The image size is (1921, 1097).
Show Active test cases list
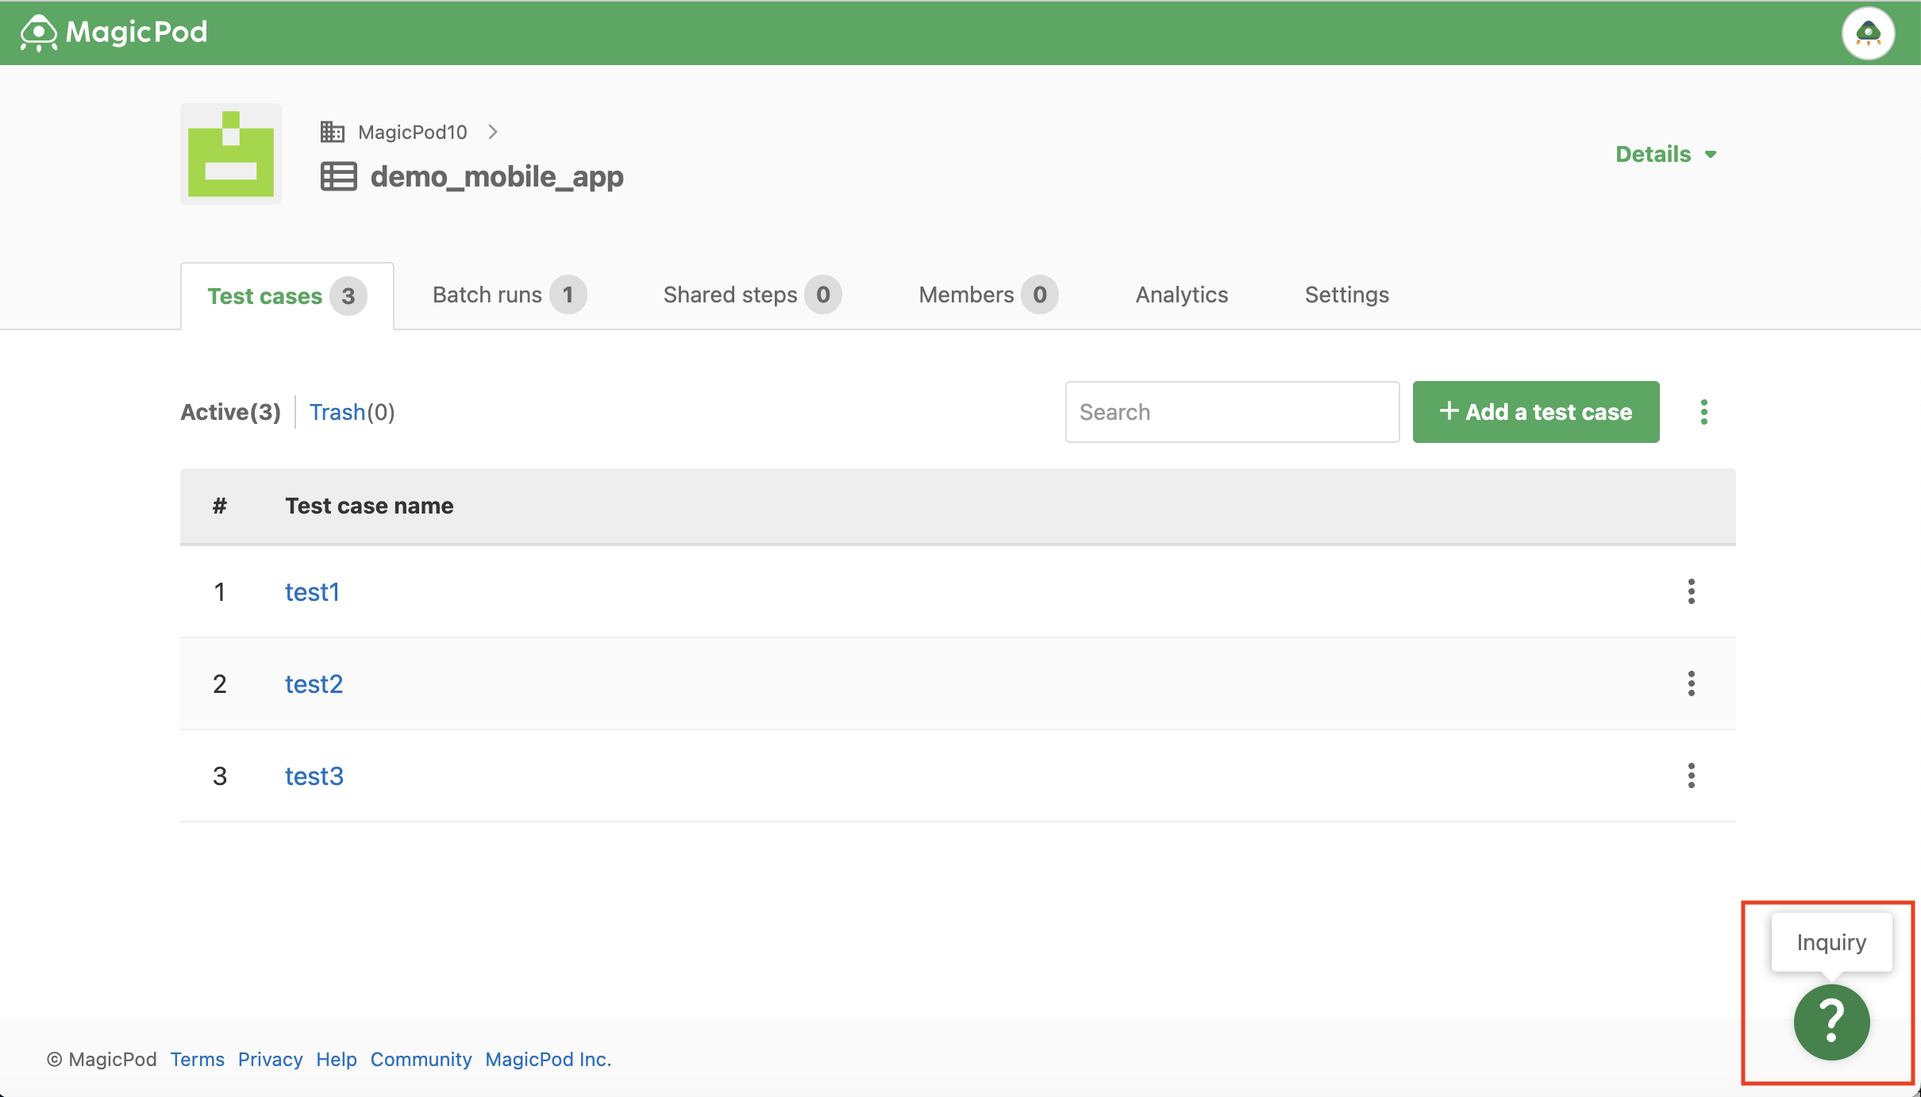pos(230,412)
